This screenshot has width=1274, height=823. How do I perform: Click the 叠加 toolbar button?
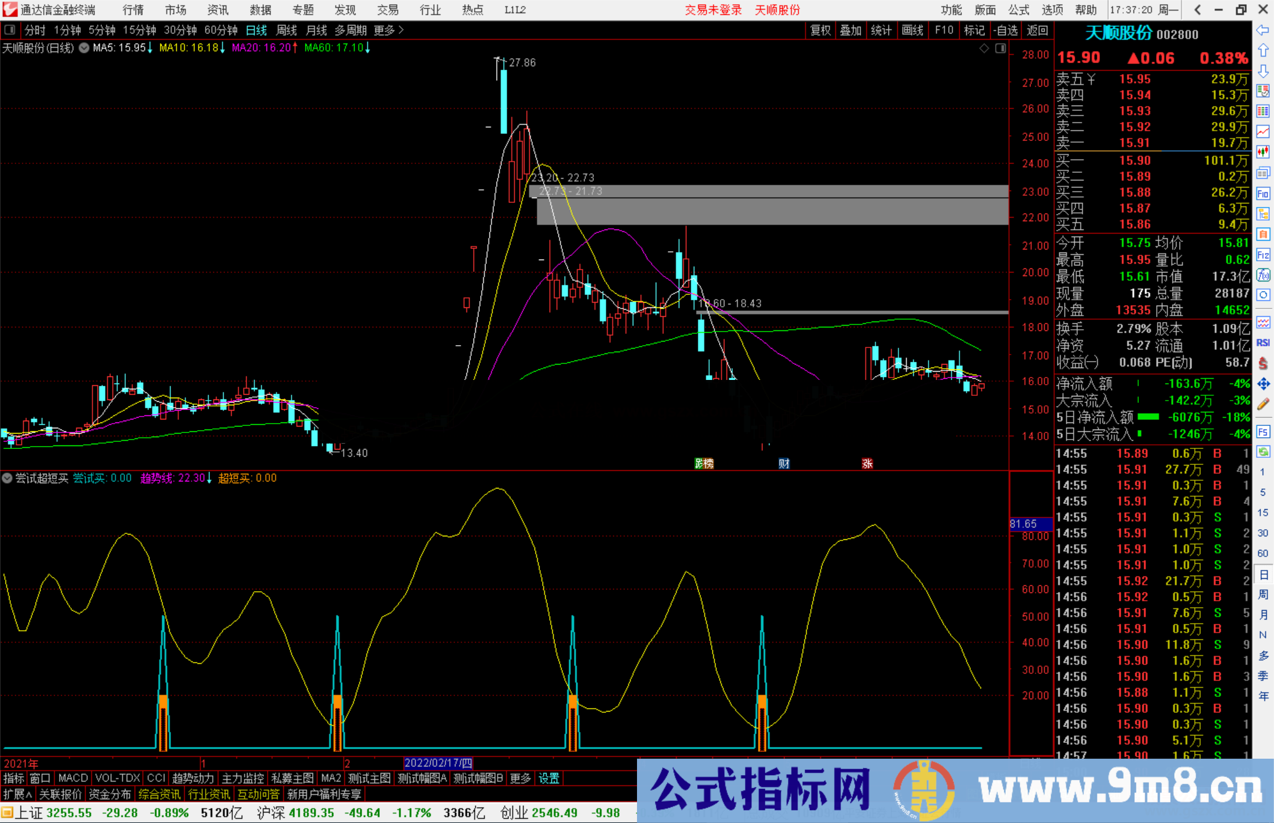(x=851, y=30)
